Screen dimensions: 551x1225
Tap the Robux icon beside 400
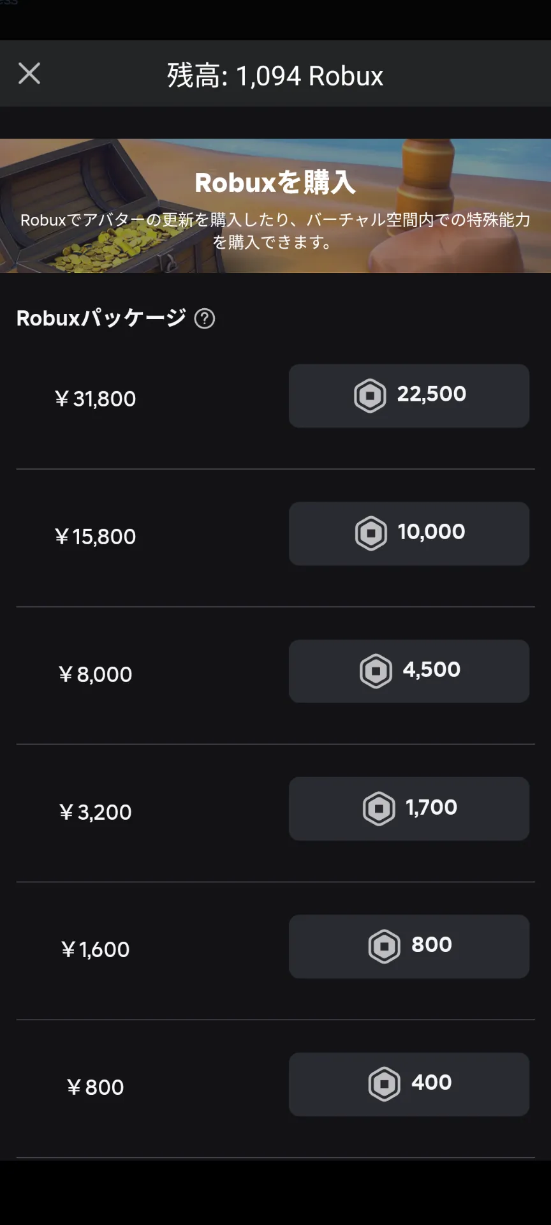click(x=385, y=1084)
